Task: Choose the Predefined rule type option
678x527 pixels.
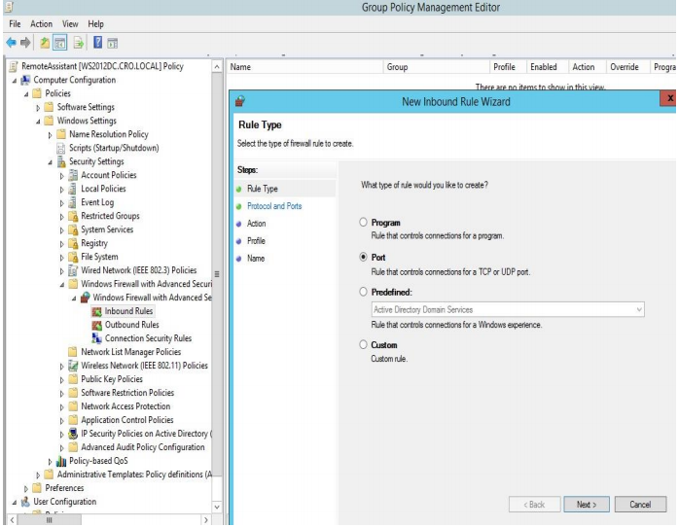Action: coord(364,291)
